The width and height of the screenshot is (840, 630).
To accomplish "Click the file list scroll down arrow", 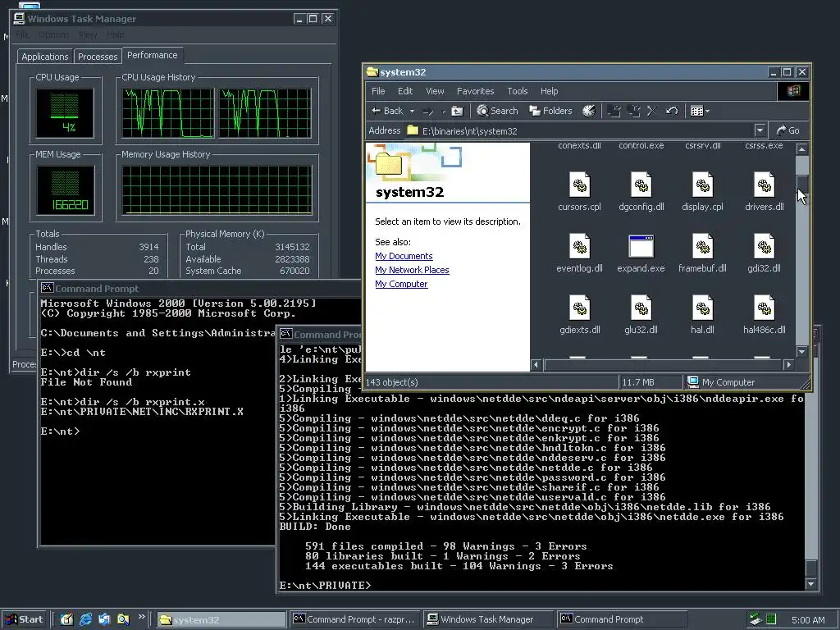I will point(802,351).
